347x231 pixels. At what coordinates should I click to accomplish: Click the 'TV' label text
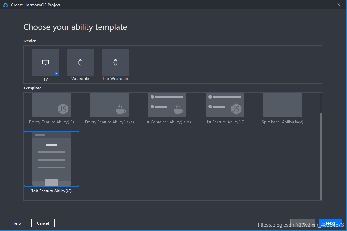pyautogui.click(x=45, y=79)
